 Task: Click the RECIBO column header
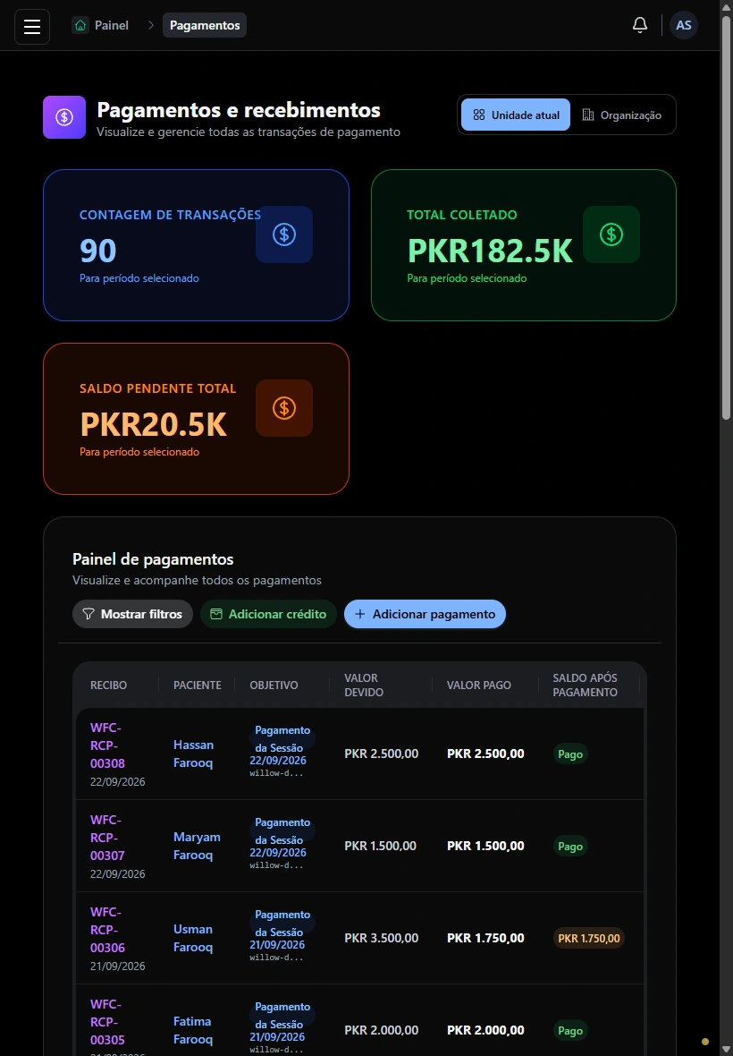(108, 685)
